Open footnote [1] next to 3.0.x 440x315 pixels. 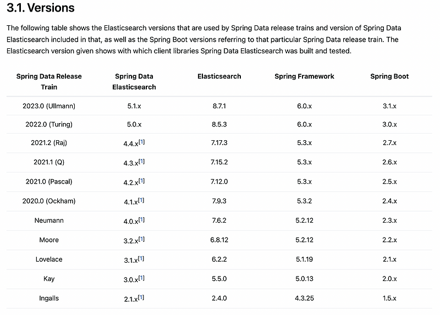click(141, 278)
